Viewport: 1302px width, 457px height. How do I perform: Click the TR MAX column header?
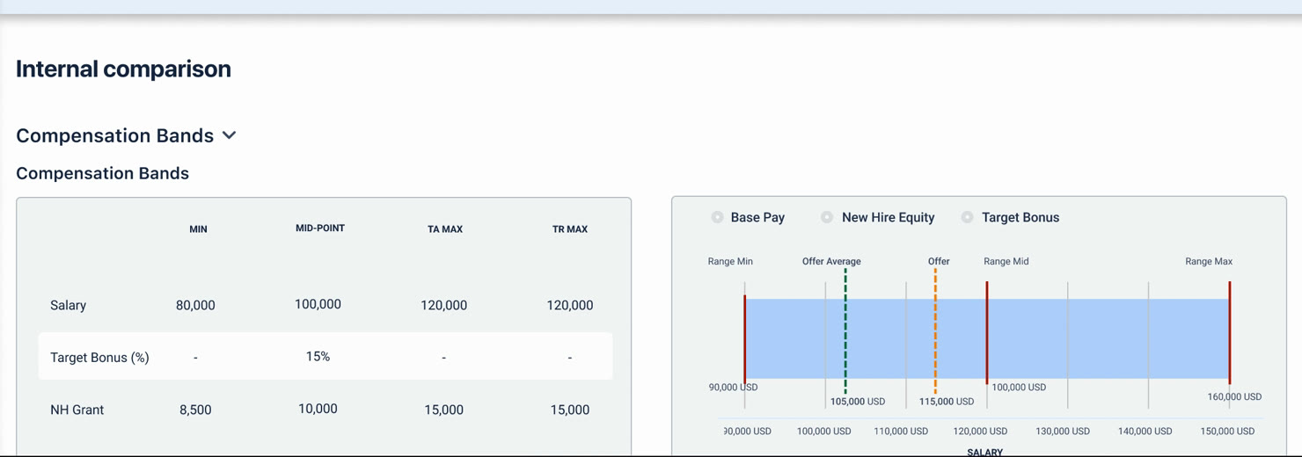(x=570, y=229)
